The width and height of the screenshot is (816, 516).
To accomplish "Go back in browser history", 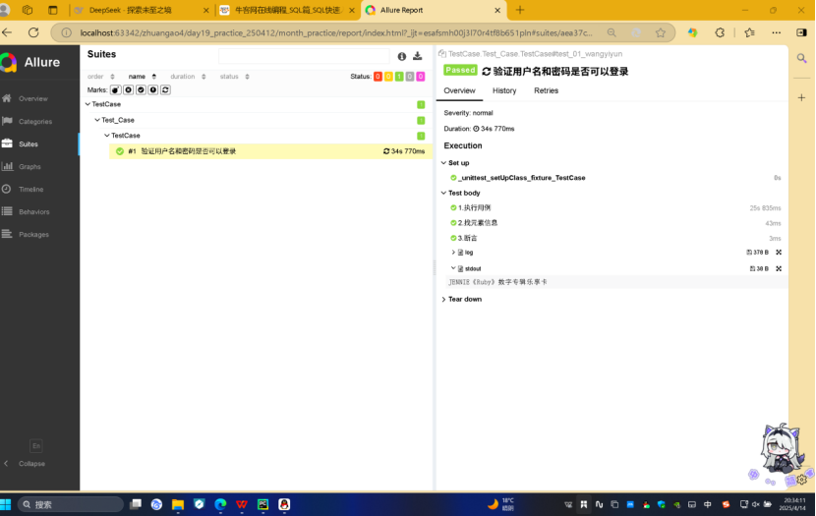I will click(7, 32).
